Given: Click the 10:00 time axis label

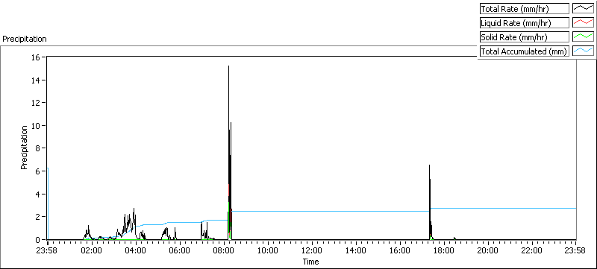Looking at the screenshot, I should coord(268,250).
